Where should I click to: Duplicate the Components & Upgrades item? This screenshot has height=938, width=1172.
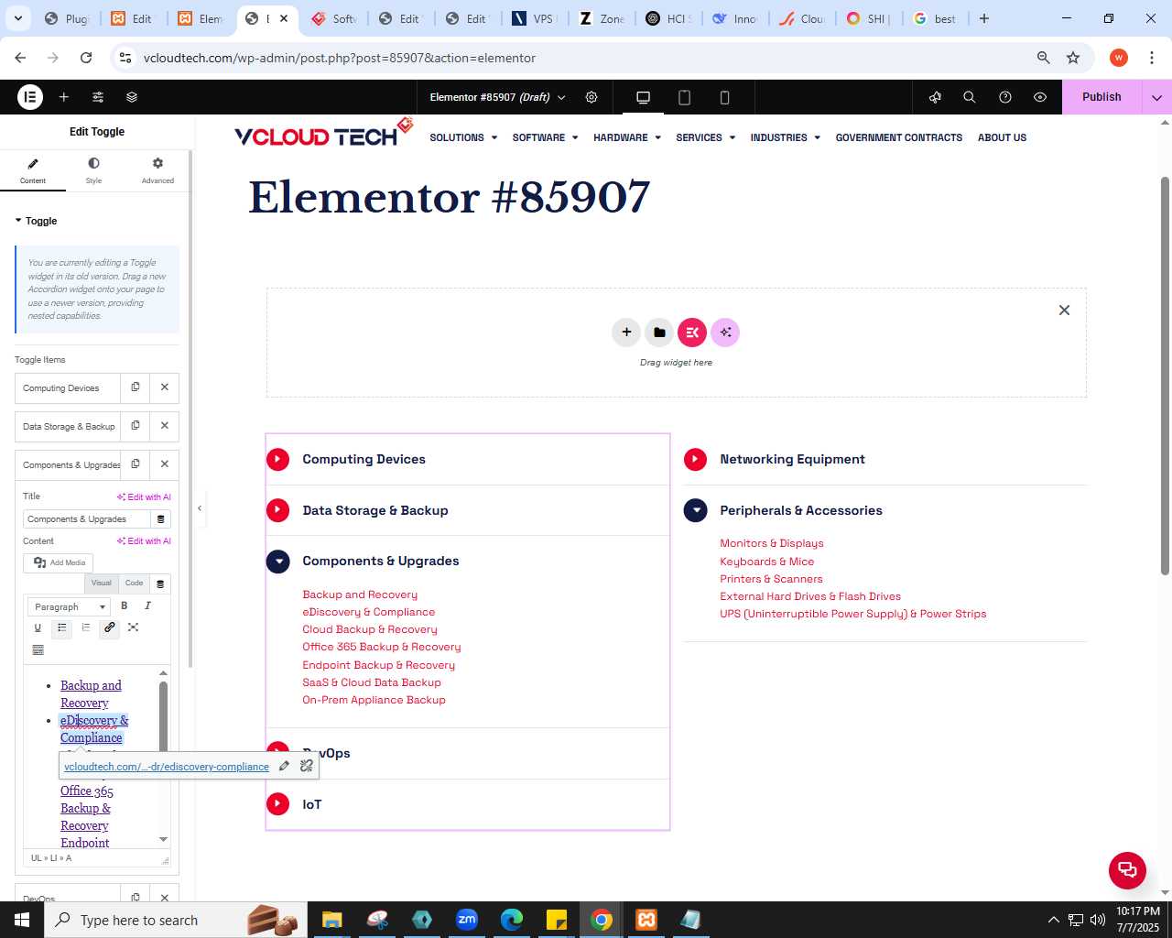point(136,464)
